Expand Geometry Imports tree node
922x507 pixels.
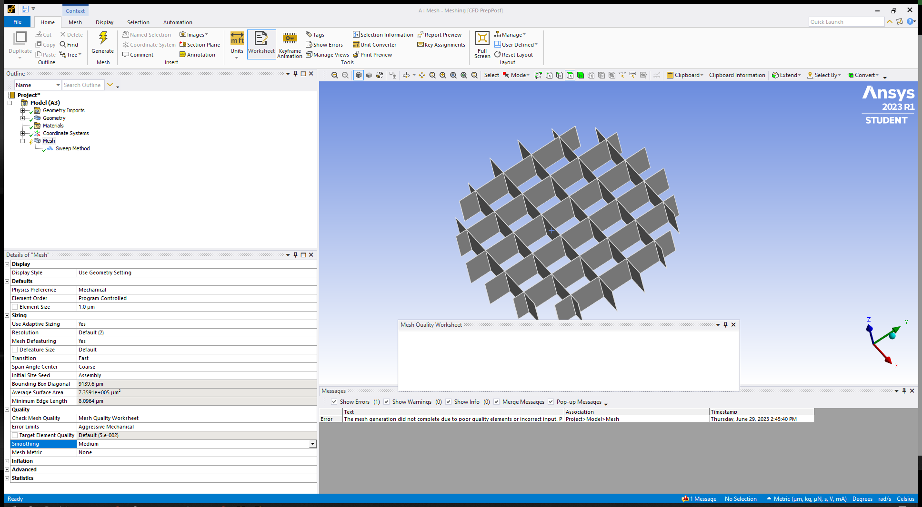pyautogui.click(x=22, y=110)
